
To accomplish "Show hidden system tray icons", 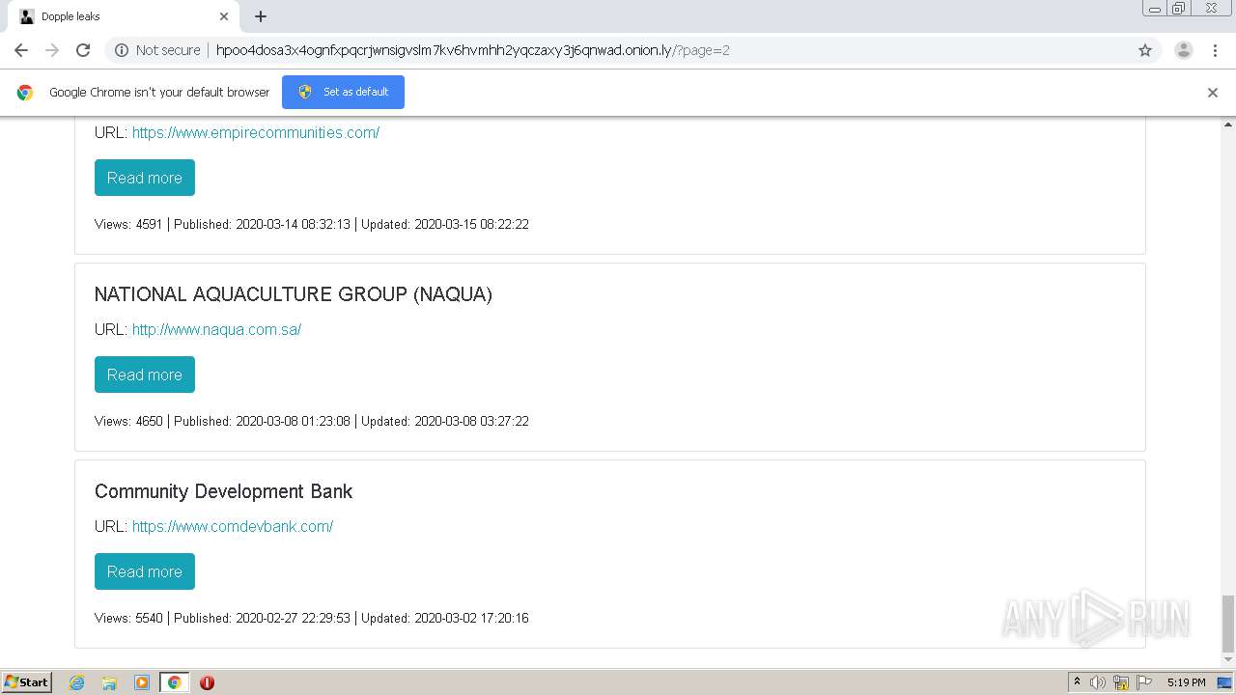I will point(1077,682).
